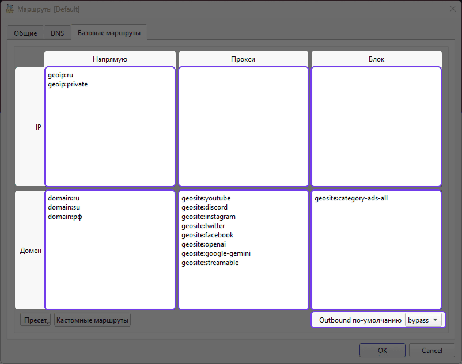The height and width of the screenshot is (364, 462).
Task: Click the geosite:youtube proxy entry
Action: coord(206,198)
